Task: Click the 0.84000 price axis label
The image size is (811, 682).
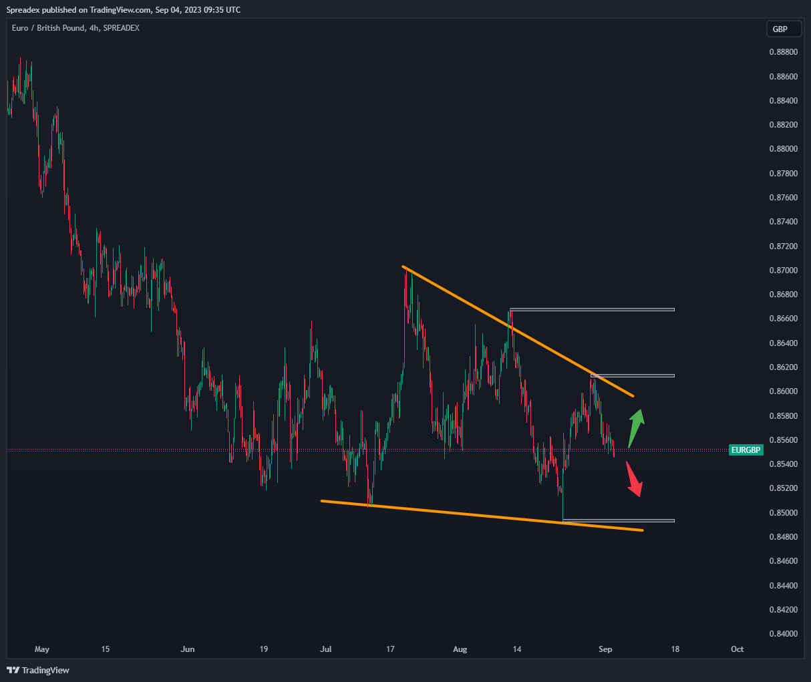Action: tap(783, 634)
